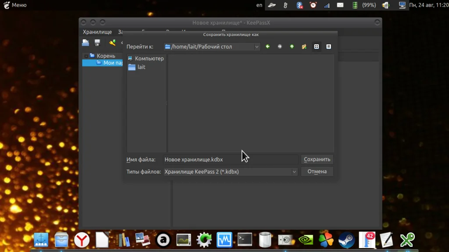Image resolution: width=449 pixels, height=252 pixels.
Task: Open the file types combo box
Action: click(231, 171)
